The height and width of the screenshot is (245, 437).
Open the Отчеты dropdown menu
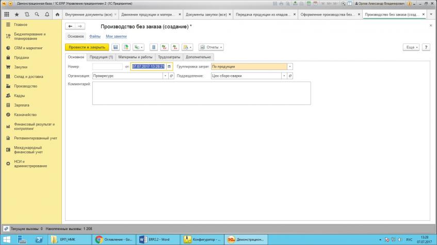click(x=211, y=47)
